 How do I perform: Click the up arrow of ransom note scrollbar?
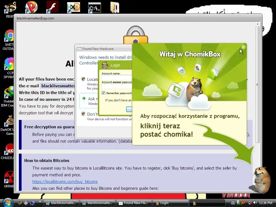(x=257, y=24)
